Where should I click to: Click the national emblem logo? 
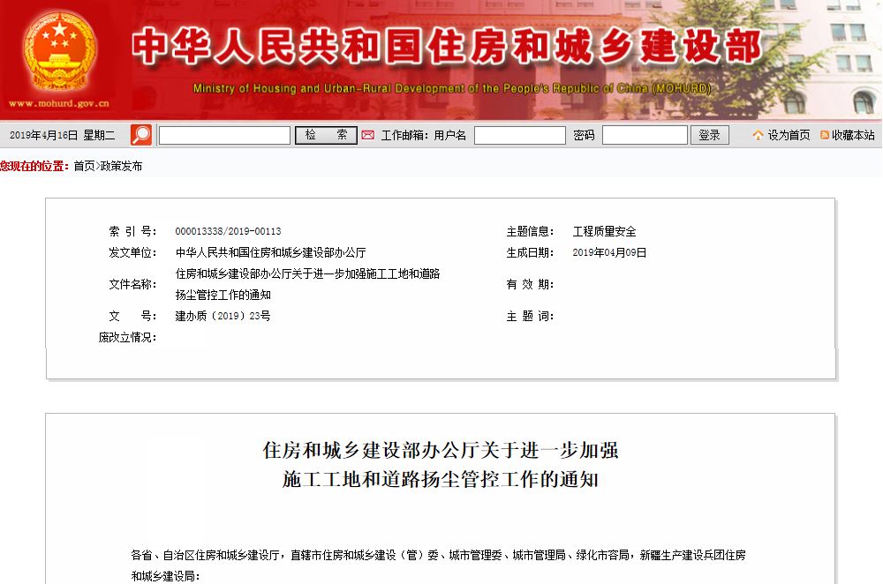pyautogui.click(x=59, y=52)
